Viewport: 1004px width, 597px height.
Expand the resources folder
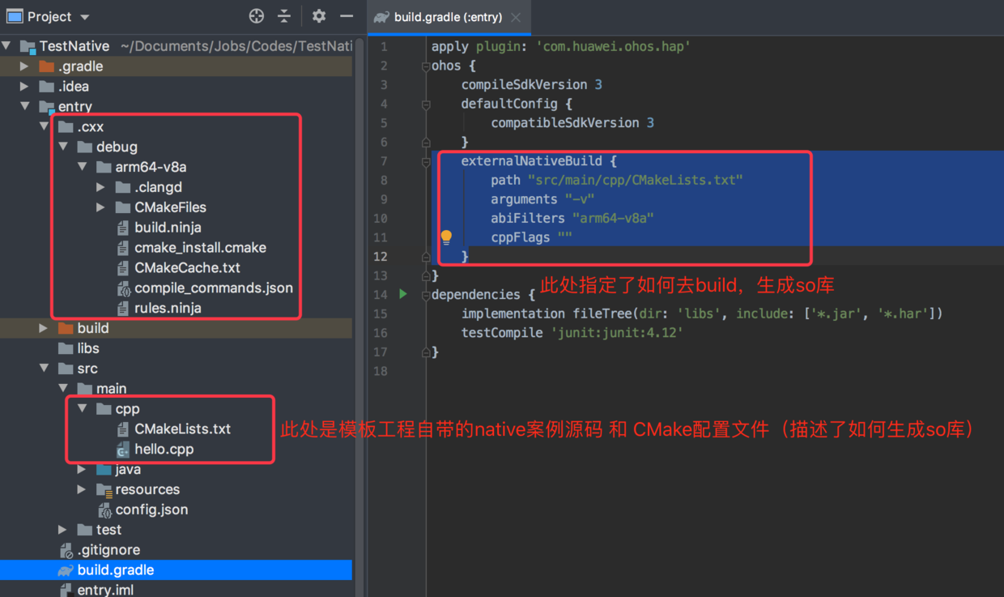[x=82, y=489]
